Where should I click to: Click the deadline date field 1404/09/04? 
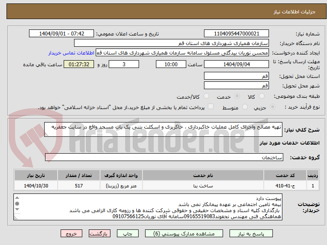[236, 64]
